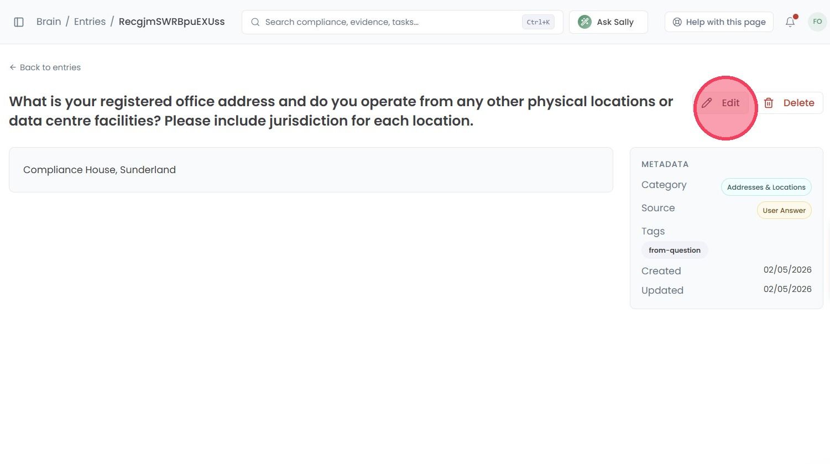The image size is (830, 464).
Task: Click Back to entries link
Action: tap(45, 67)
